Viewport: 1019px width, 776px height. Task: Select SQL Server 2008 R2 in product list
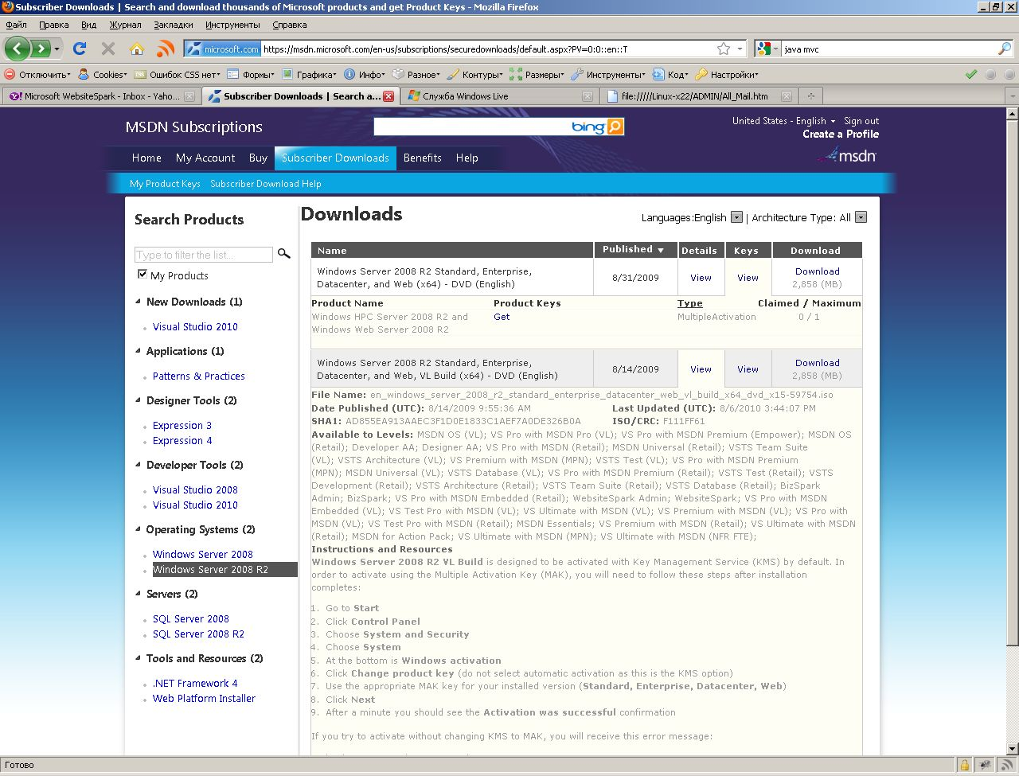198,634
